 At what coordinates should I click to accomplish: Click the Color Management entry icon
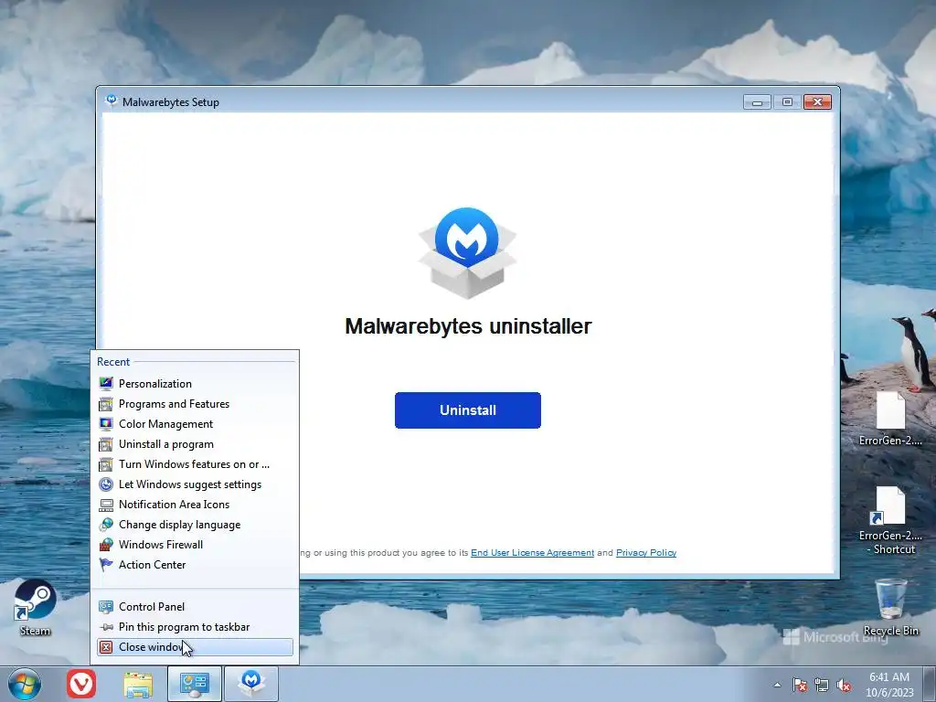click(106, 424)
